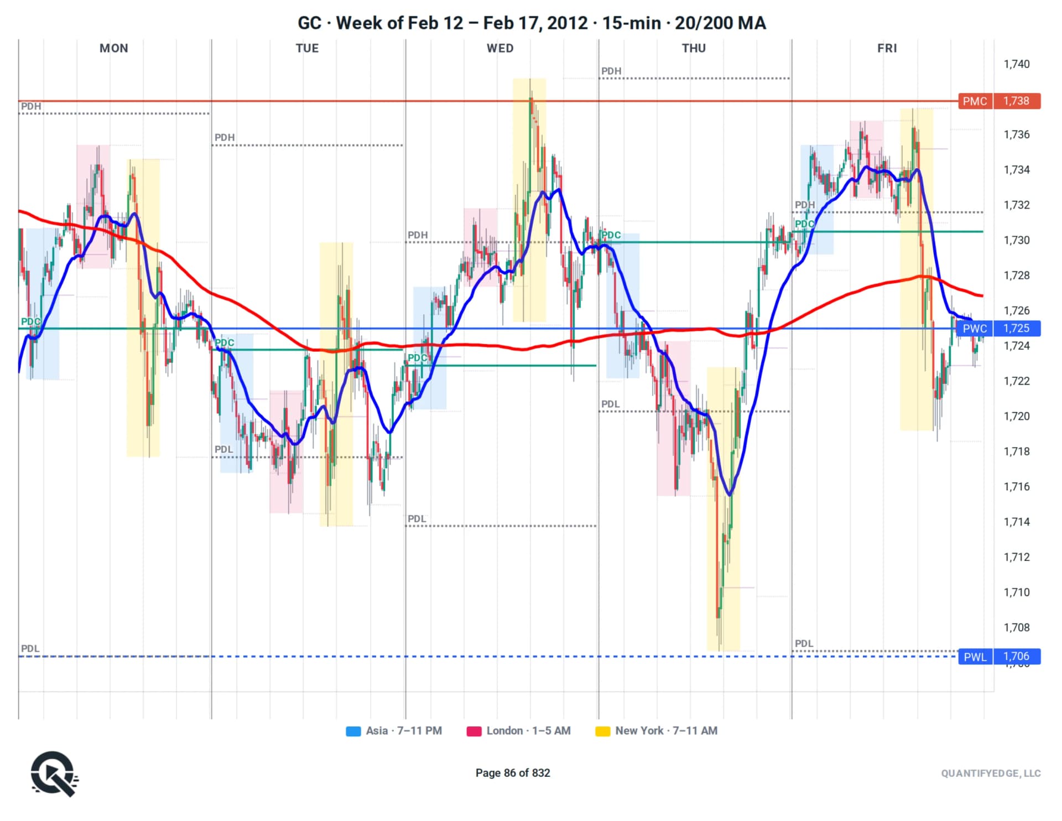Click Friday's PDH label
Screen dimensions: 1062x821
(x=805, y=205)
